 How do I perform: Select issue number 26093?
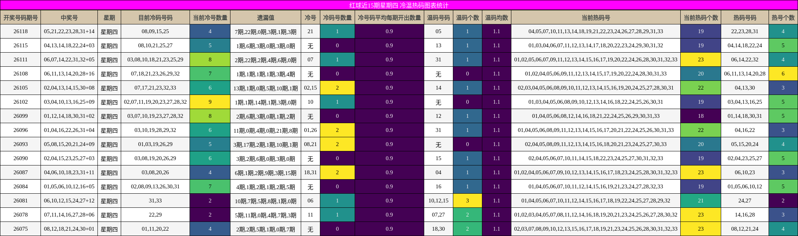pos(21,144)
